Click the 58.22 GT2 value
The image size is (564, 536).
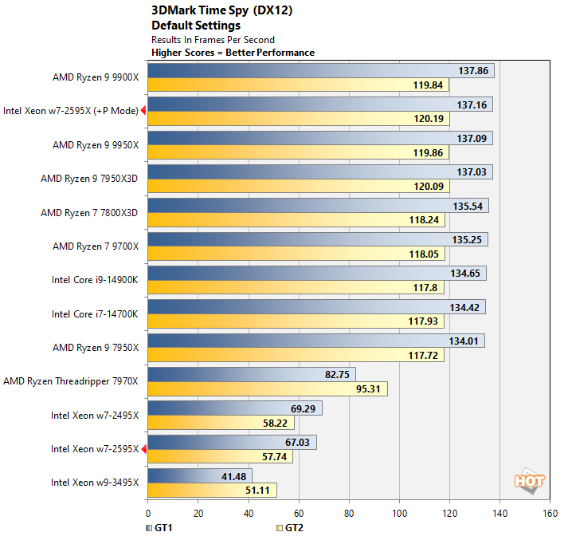(x=275, y=423)
